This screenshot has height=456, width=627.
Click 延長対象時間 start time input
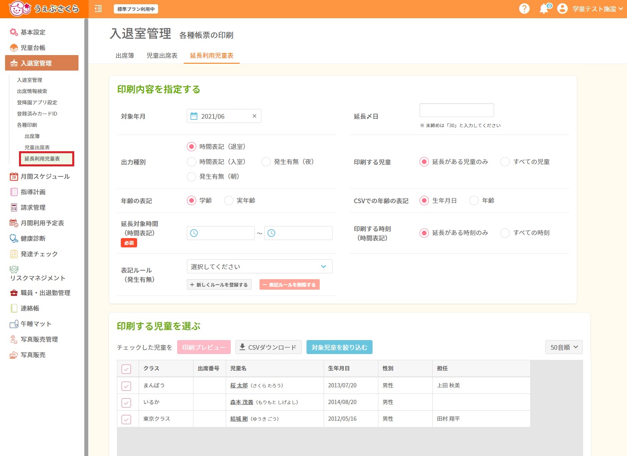pos(221,233)
